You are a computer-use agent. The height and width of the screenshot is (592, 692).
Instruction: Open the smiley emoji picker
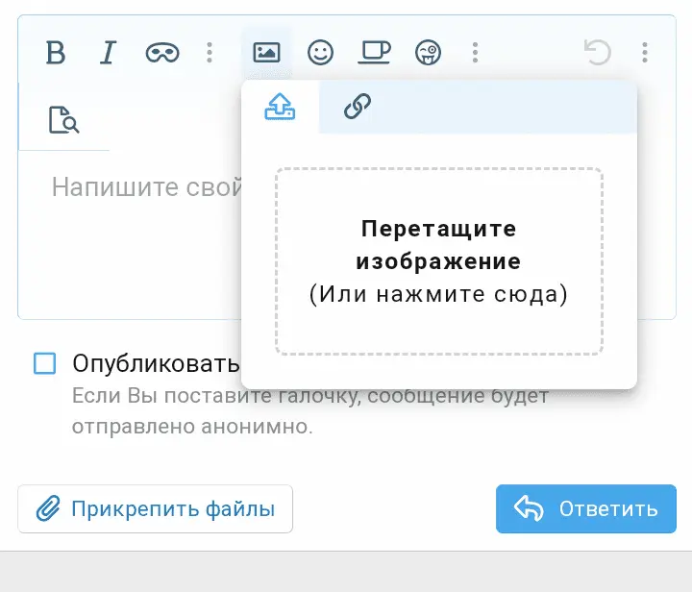[x=320, y=53]
